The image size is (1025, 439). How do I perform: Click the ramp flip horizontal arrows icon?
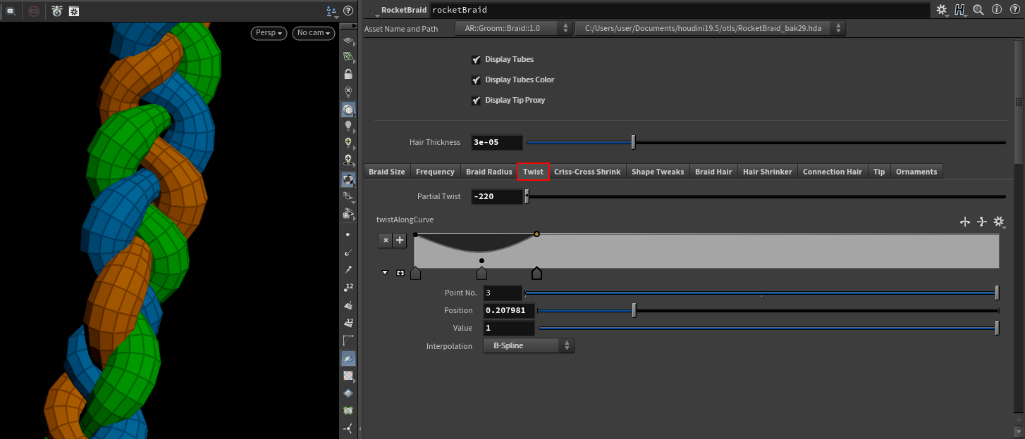tap(965, 222)
